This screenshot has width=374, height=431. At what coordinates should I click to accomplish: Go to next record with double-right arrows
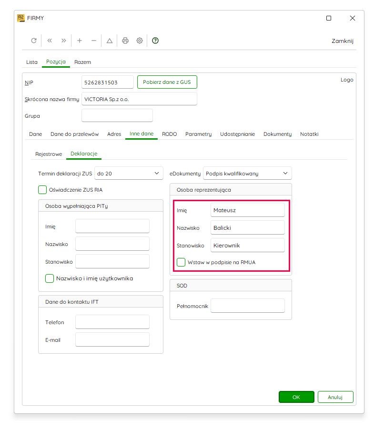click(64, 41)
